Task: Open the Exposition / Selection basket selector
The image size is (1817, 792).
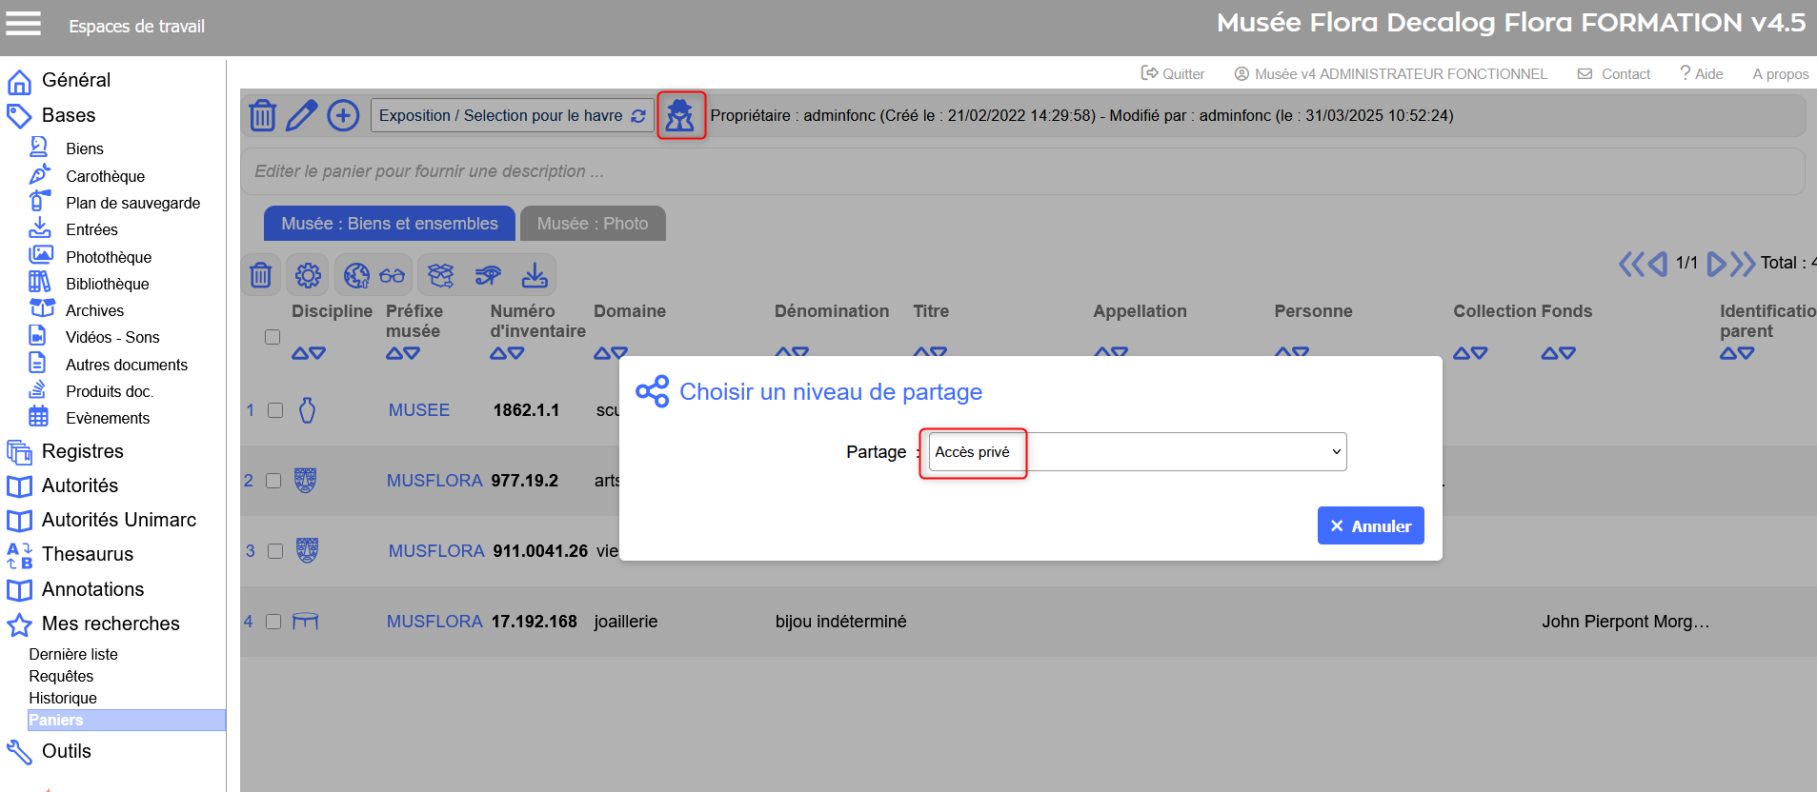Action: pyautogui.click(x=512, y=115)
